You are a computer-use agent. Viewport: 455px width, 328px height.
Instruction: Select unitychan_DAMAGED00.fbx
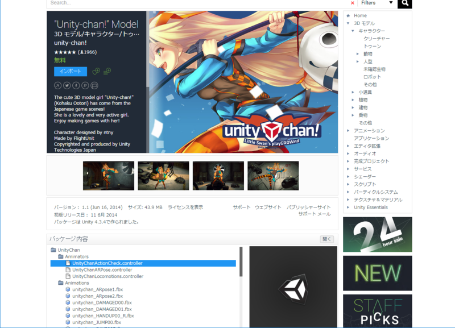tap(102, 303)
